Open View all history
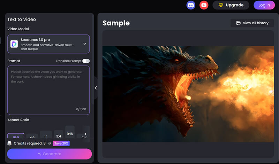The width and height of the screenshot is (279, 164). (x=252, y=23)
